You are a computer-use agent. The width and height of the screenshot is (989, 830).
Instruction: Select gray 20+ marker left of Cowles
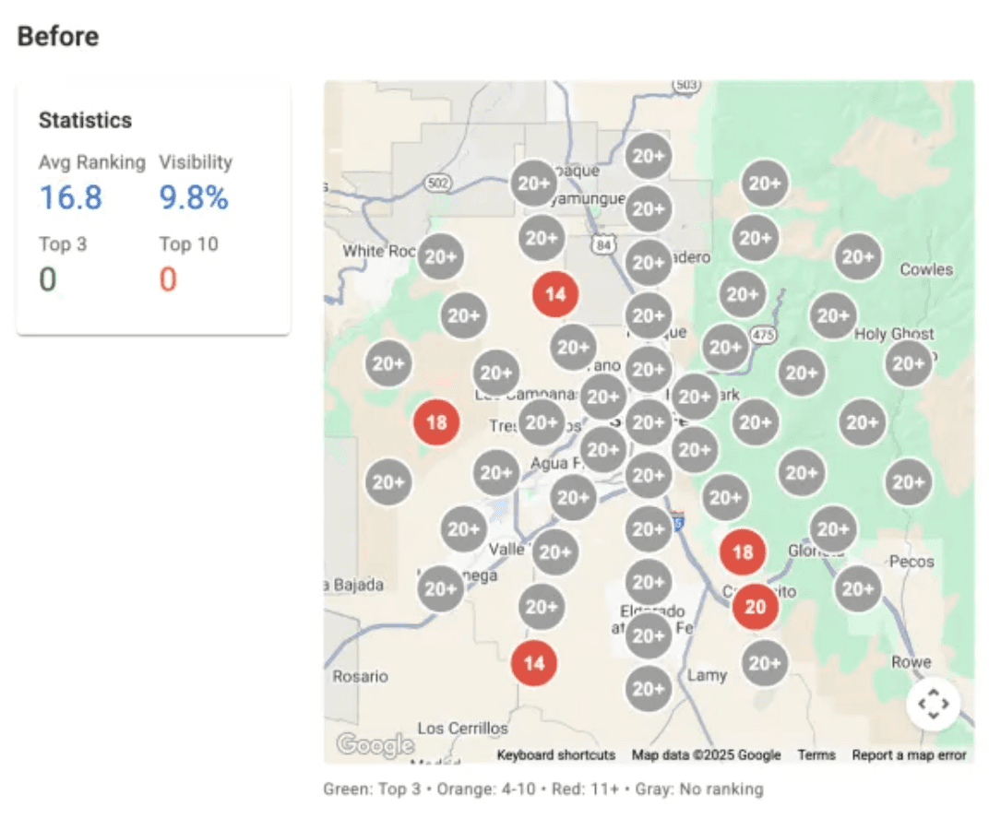point(858,257)
